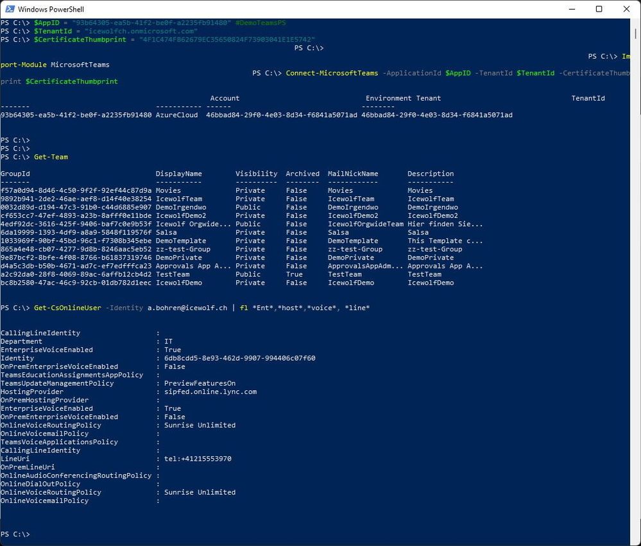
Task: Click the IcewolfOrgwideTeam mail nickname
Action: click(x=366, y=224)
